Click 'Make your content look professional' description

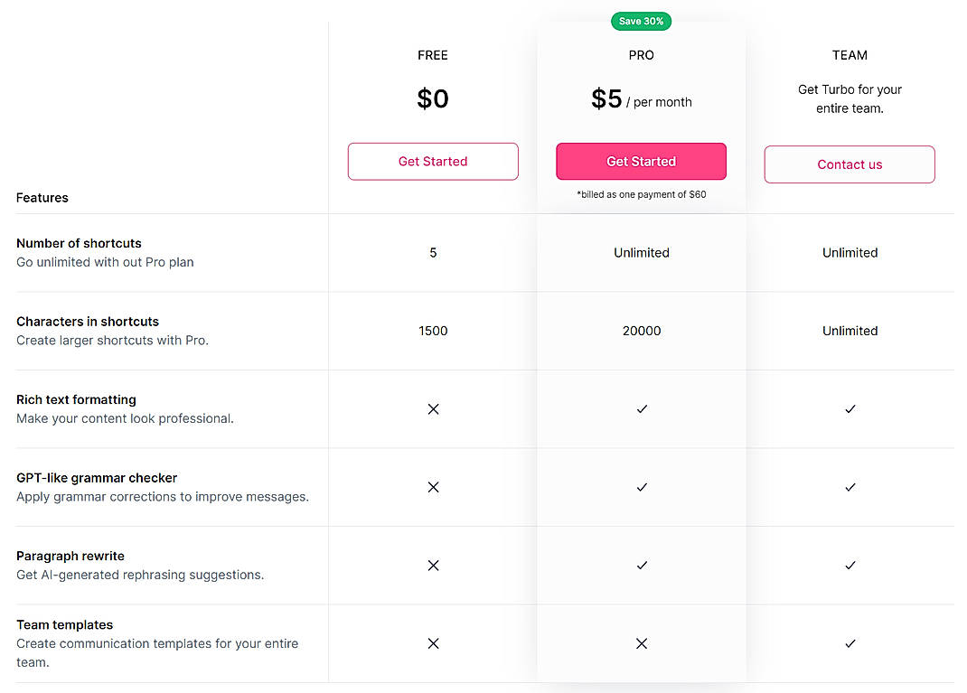click(126, 418)
